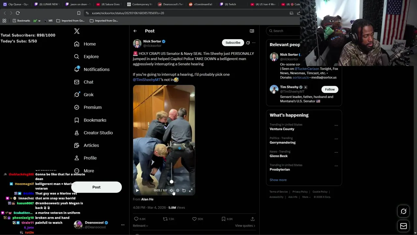Open the Bookmarks folder in bookmarks bar
417x235 pixels.
click(x=21, y=21)
